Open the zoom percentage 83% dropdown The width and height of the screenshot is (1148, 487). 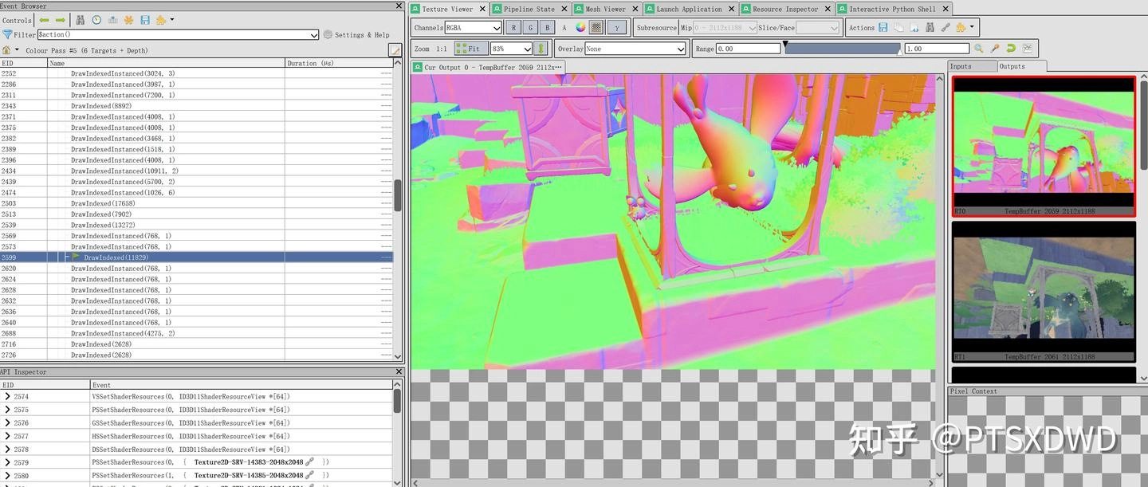pos(511,49)
